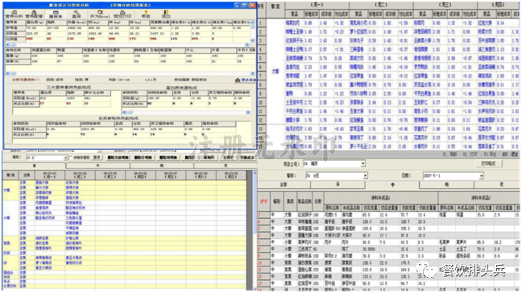Screen dimensions: 522x293
Task: Select the 全部 tab in the processing panel
Action: (284, 184)
